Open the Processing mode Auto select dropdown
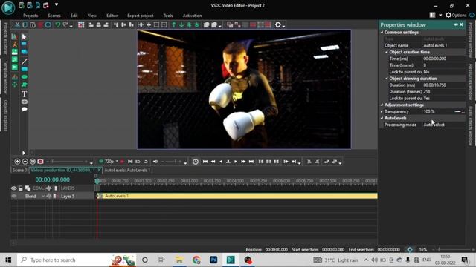 point(444,125)
